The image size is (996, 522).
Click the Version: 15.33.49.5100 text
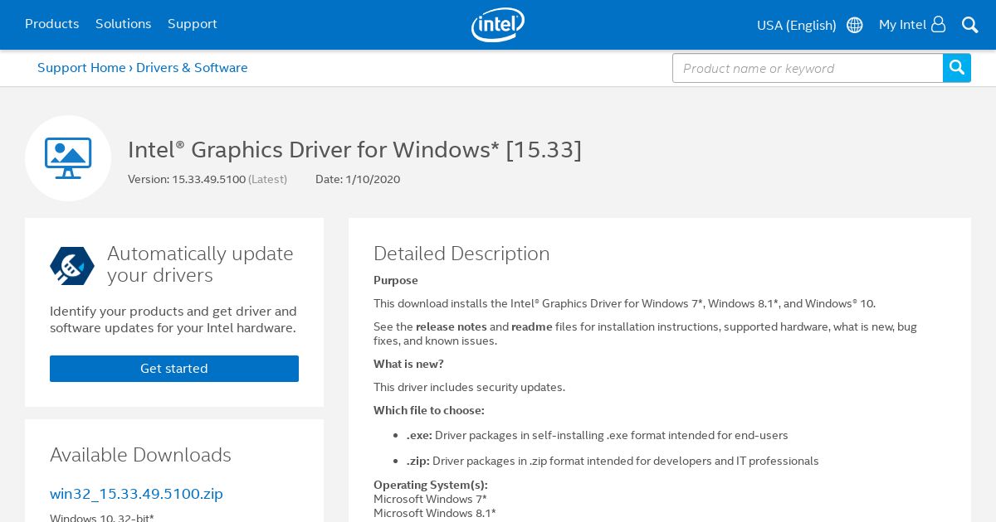(x=187, y=179)
